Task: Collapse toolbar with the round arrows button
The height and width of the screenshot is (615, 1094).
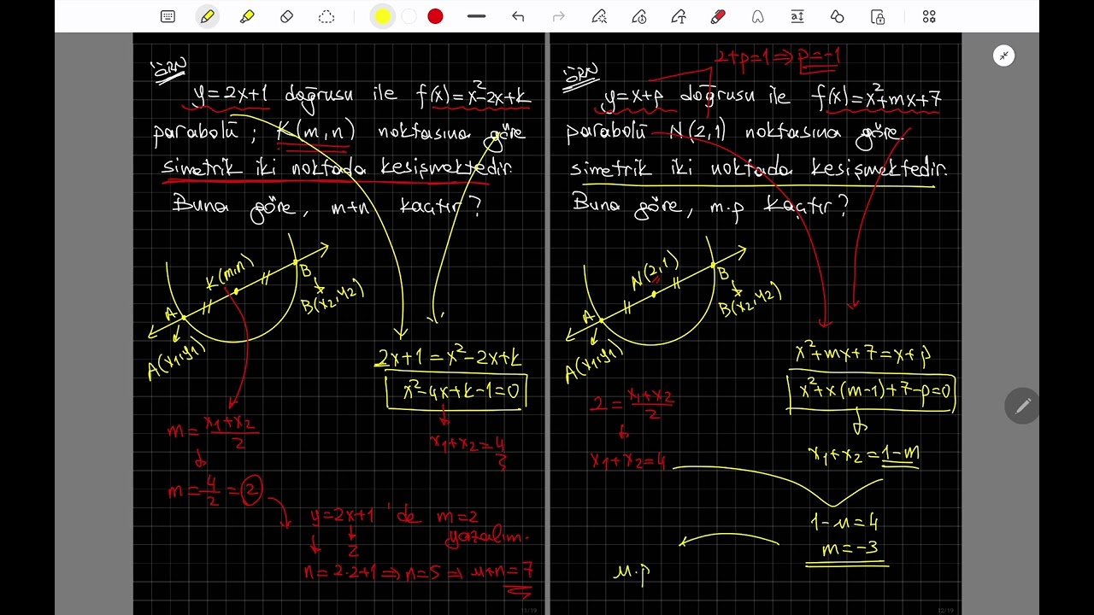Action: click(x=1004, y=56)
